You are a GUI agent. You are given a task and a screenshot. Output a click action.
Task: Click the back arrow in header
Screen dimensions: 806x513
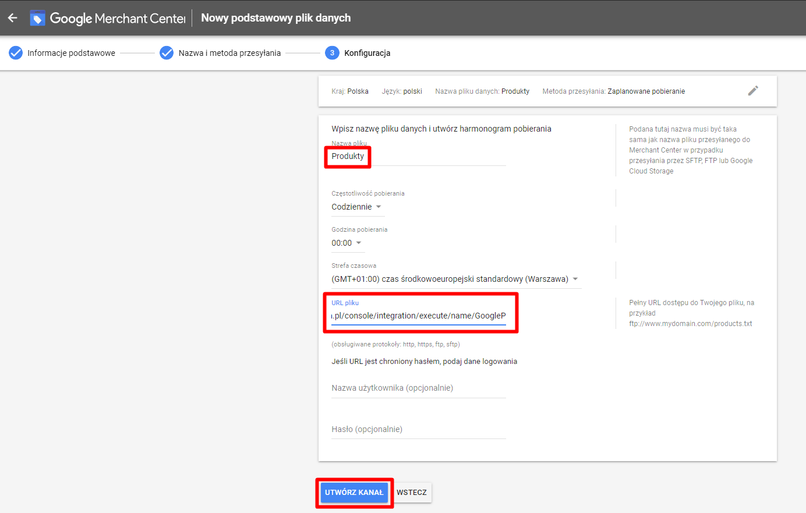click(12, 18)
